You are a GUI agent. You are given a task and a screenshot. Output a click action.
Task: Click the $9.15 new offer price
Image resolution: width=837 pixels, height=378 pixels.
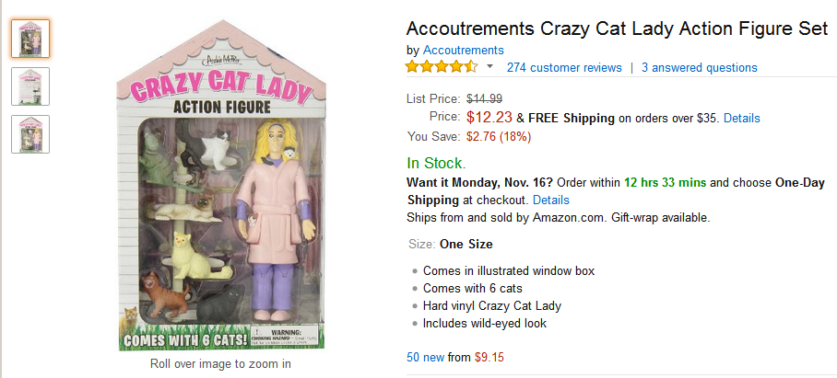pyautogui.click(x=489, y=357)
